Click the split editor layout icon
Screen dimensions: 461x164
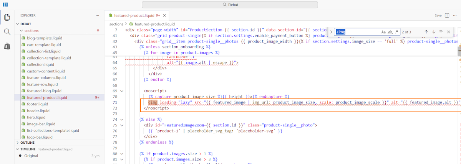(x=447, y=15)
